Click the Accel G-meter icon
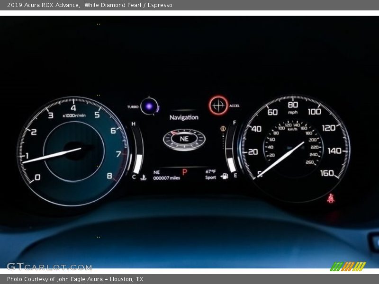 (x=218, y=106)
